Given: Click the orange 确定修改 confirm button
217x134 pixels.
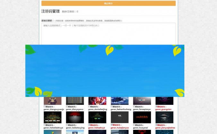Looking at the screenshot, I should [108, 3].
